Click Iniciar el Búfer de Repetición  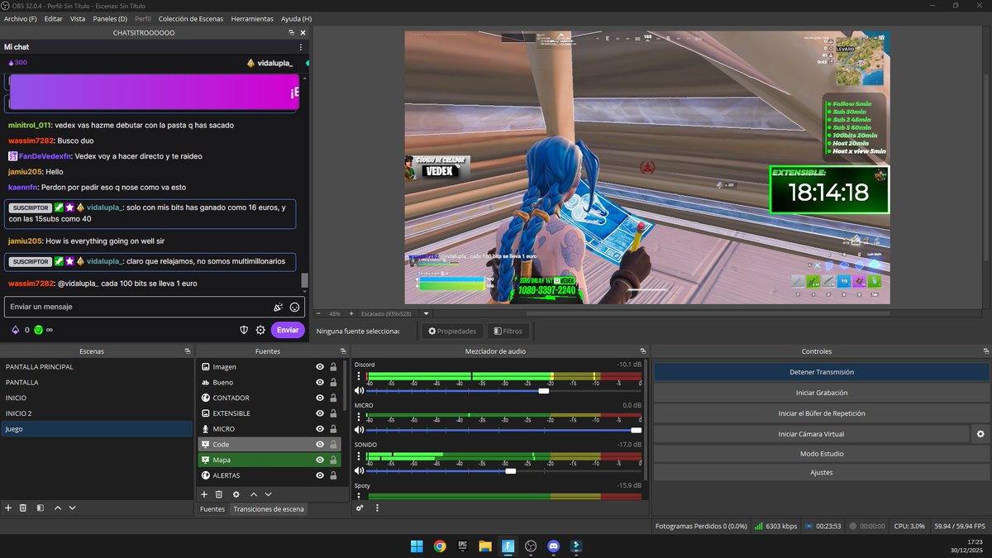[822, 413]
